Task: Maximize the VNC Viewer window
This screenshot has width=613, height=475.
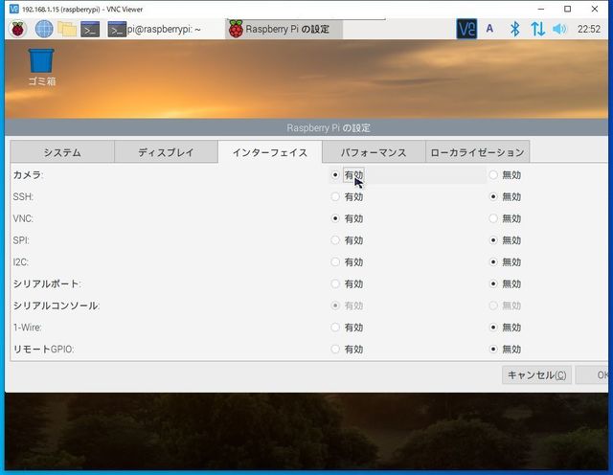Action: 568,9
